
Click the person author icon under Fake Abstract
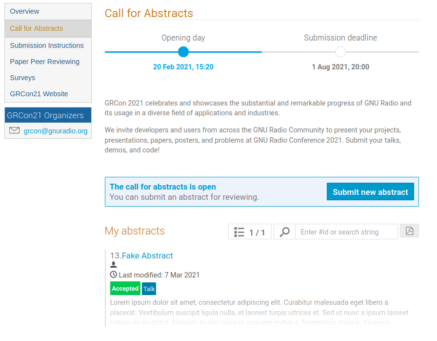114,265
